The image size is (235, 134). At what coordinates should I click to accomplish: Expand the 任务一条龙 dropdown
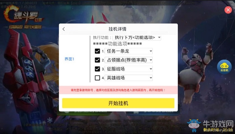pyautogui.click(x=129, y=51)
